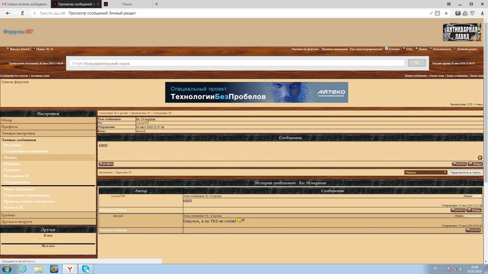Click the 'Антикварная лавка' banner image
488x274 pixels.
[462, 32]
